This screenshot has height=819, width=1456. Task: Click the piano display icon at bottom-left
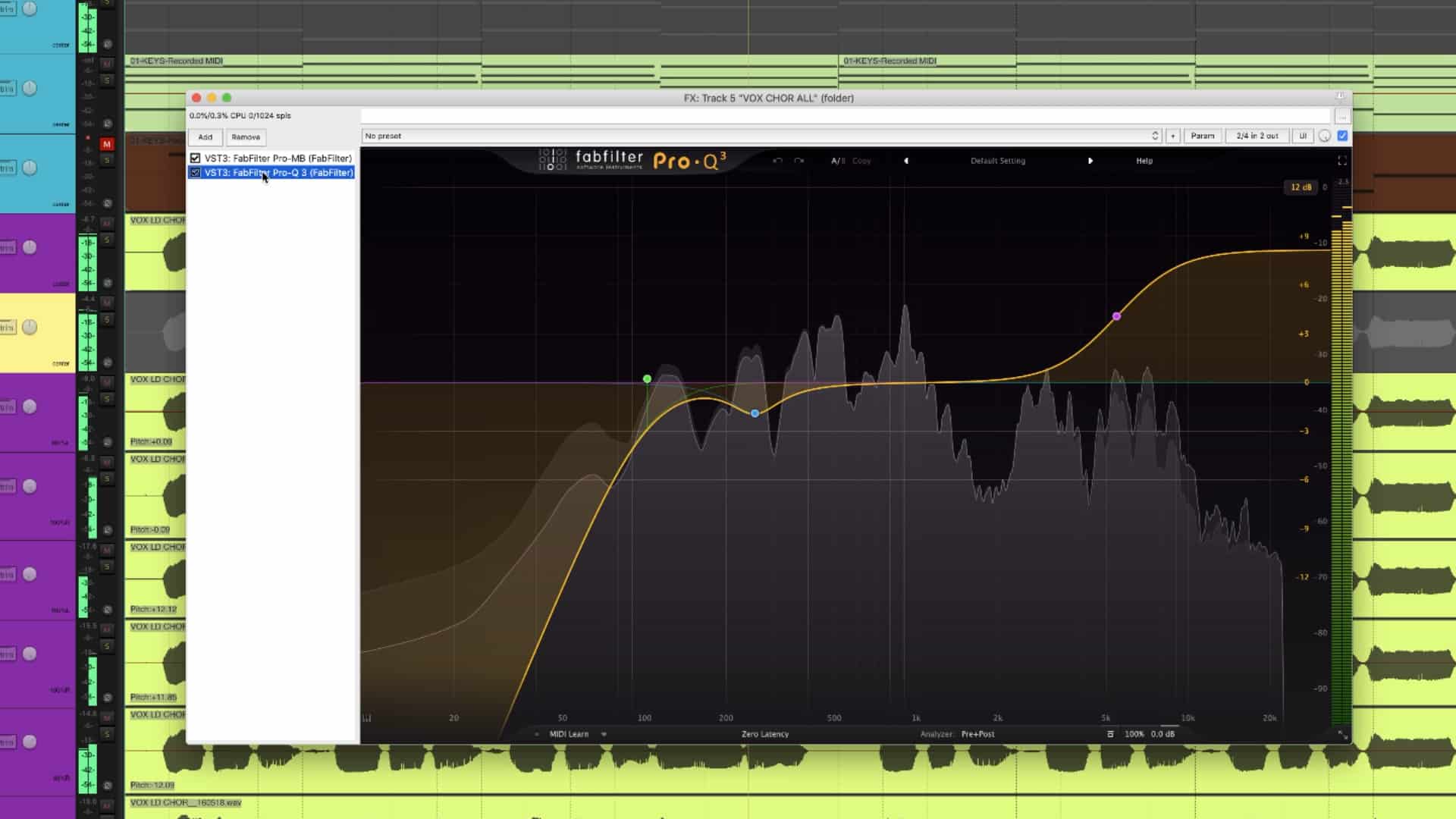(367, 717)
